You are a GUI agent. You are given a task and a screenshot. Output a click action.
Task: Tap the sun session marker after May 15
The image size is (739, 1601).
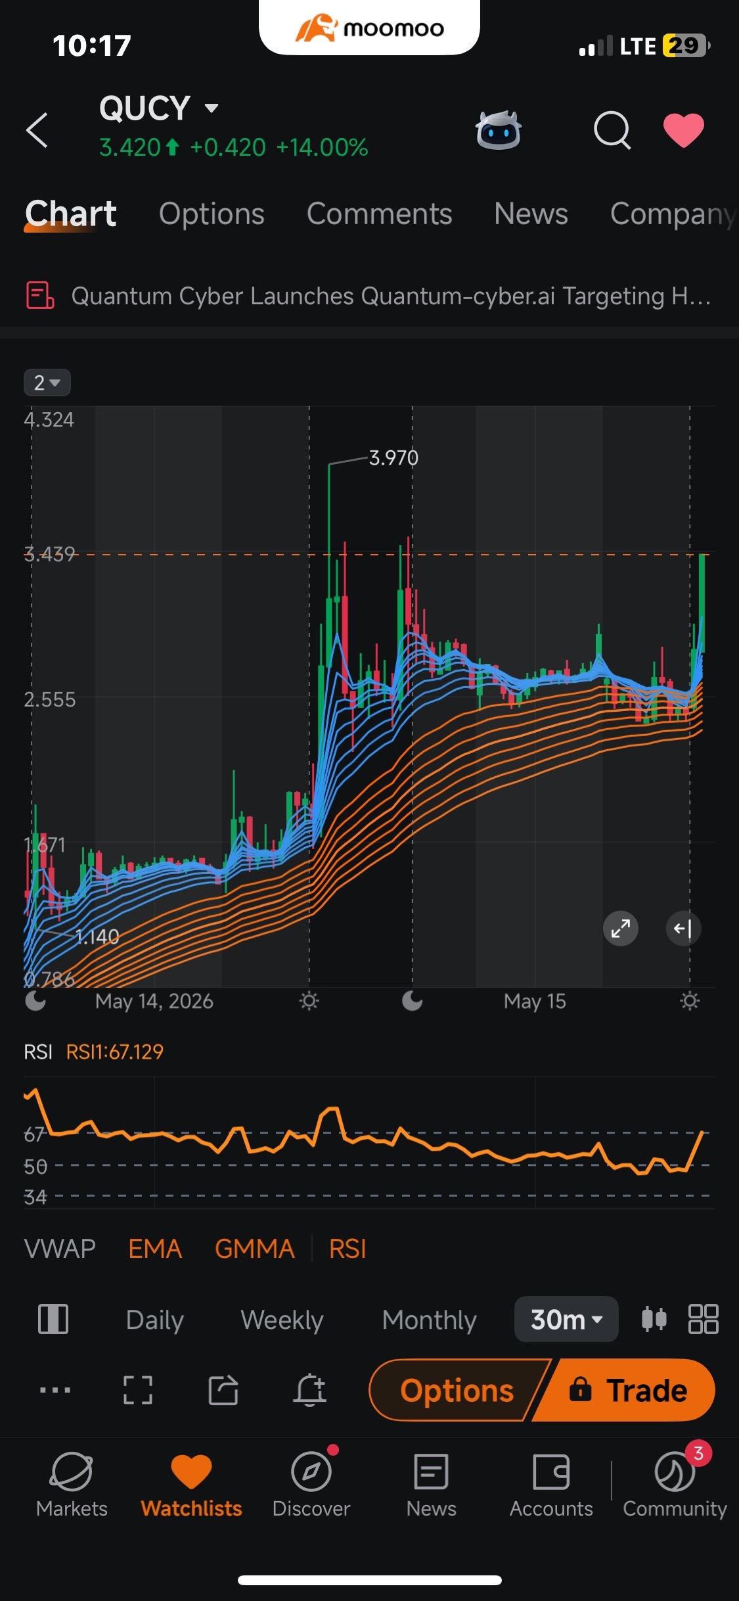(x=690, y=1001)
